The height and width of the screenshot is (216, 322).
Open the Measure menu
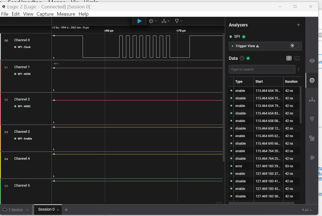[66, 14]
